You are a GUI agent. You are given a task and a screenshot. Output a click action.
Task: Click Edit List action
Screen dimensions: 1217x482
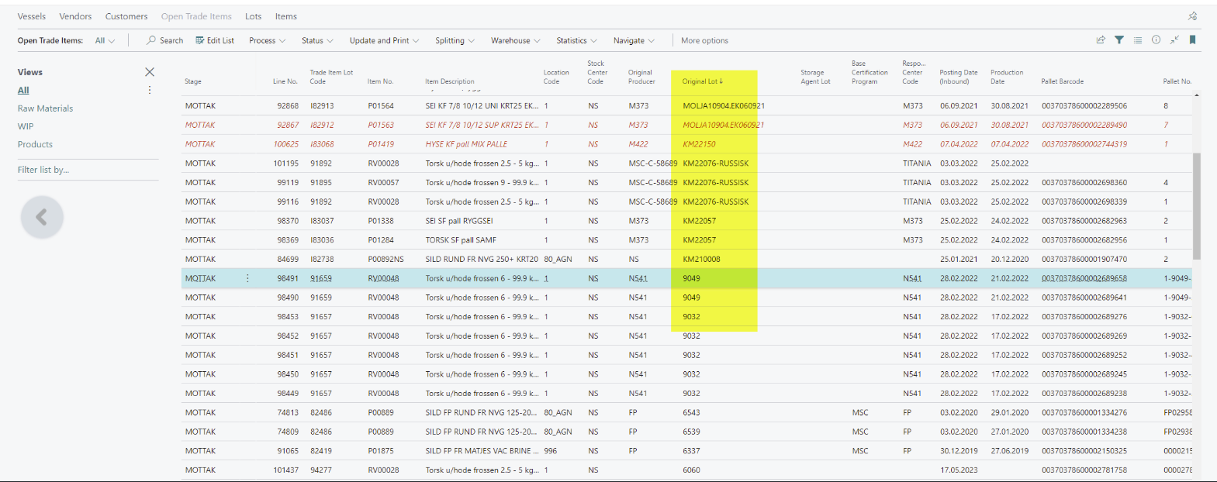[215, 40]
